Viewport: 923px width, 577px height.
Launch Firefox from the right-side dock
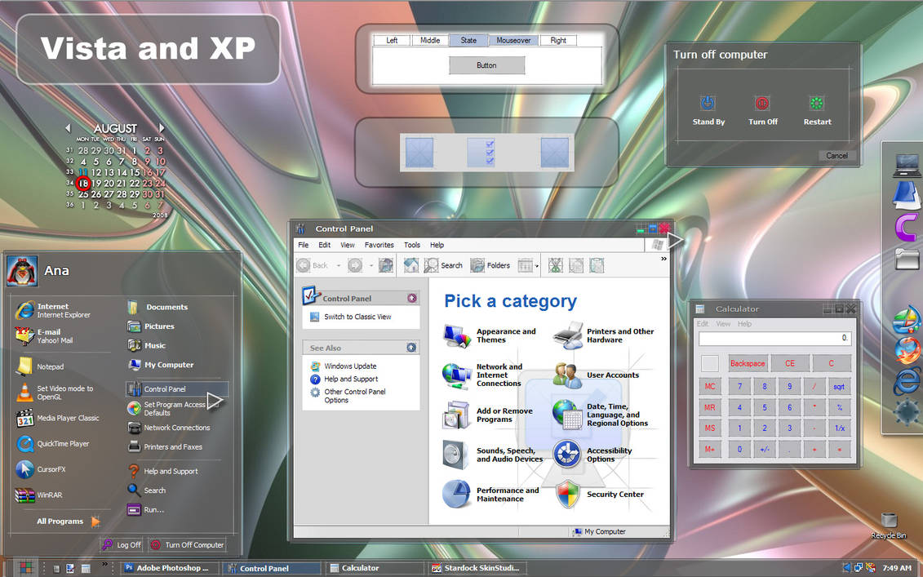pyautogui.click(x=907, y=351)
